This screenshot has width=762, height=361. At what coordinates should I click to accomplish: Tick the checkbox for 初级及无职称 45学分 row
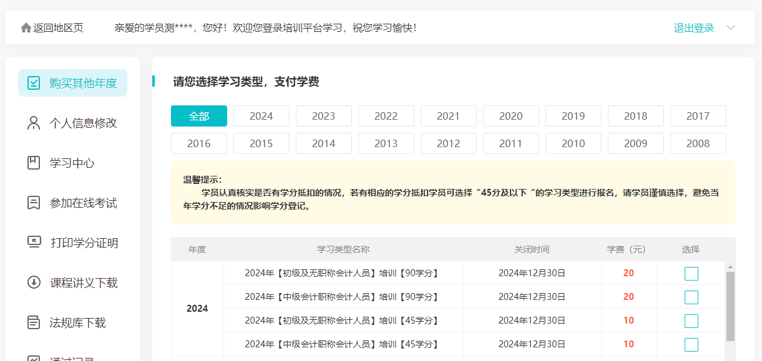[691, 321]
